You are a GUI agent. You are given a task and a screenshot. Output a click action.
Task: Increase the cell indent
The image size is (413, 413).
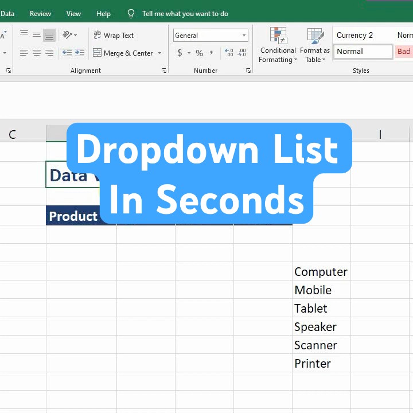pyautogui.click(x=80, y=53)
